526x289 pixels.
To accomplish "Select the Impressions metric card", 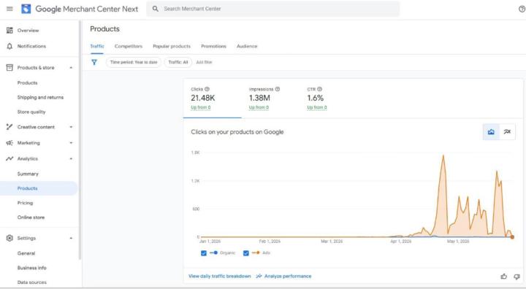I will 270,99.
